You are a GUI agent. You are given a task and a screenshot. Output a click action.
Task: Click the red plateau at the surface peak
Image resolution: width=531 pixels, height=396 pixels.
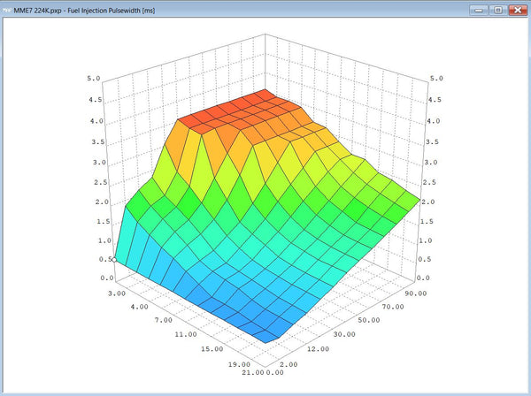click(x=235, y=111)
